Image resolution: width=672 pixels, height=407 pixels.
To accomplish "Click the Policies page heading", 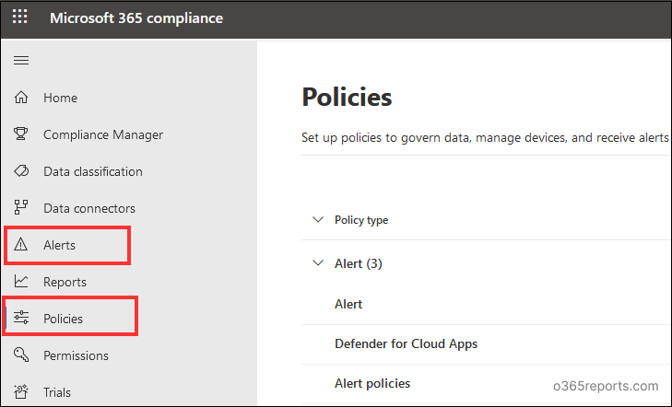I will (347, 97).
